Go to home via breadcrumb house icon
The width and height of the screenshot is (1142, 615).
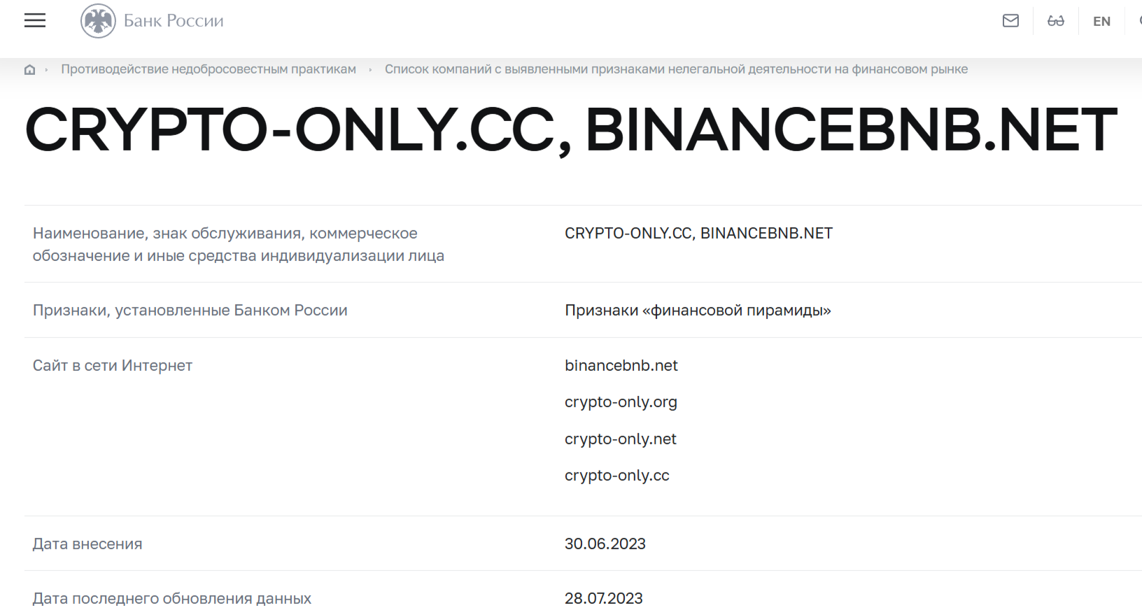tap(29, 69)
